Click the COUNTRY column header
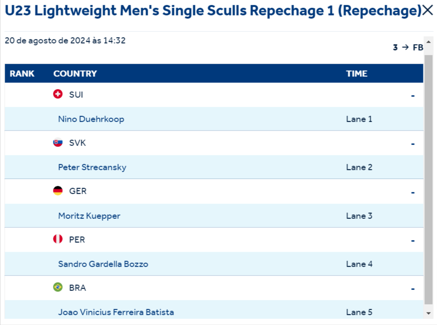The height and width of the screenshot is (325, 437). coord(75,73)
